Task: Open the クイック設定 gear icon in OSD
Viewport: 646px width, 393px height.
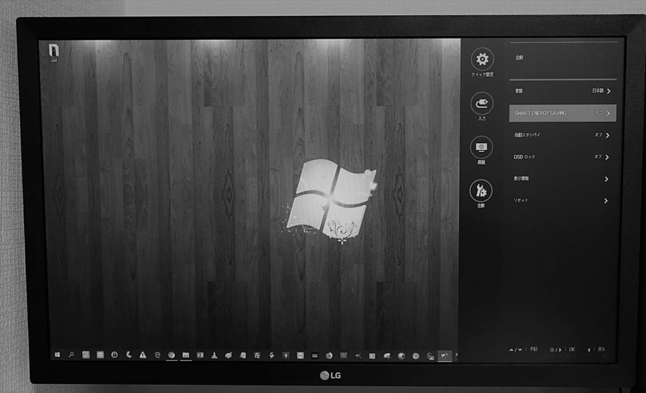Action: coord(482,60)
